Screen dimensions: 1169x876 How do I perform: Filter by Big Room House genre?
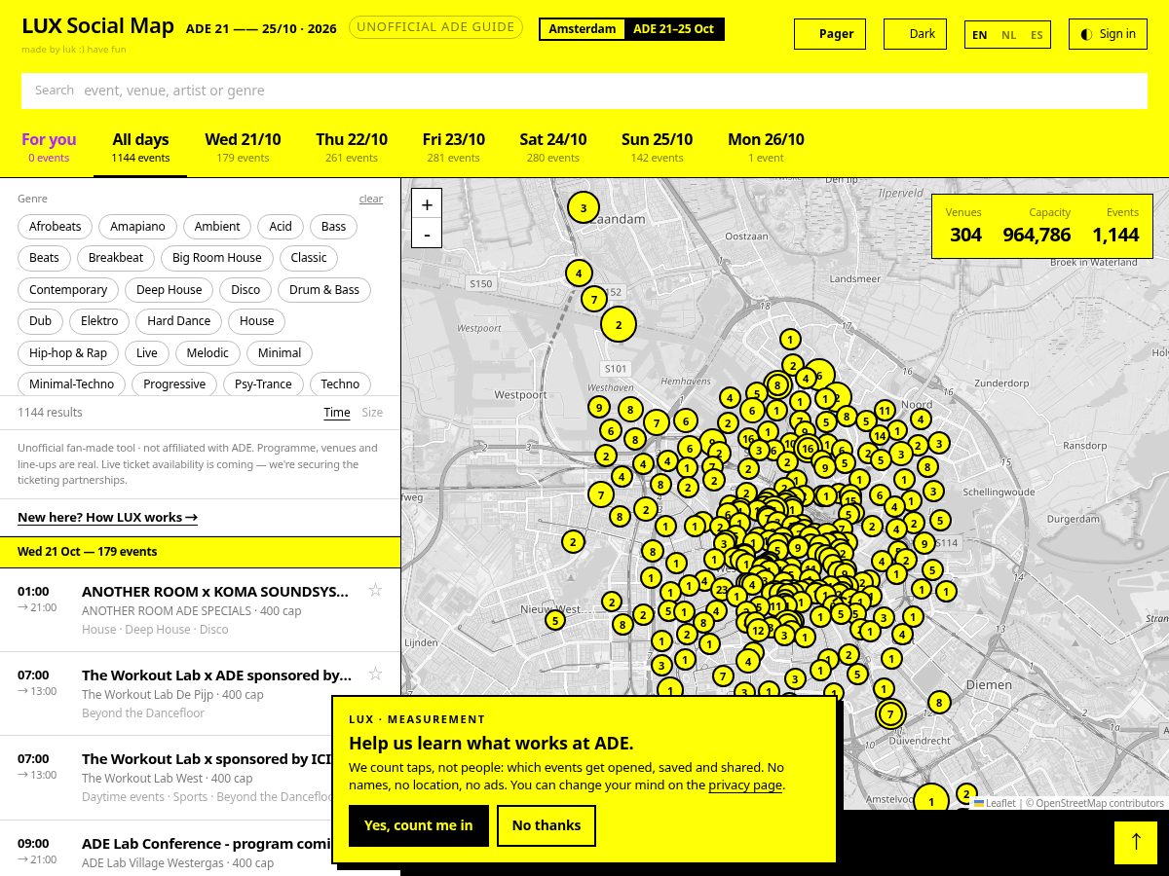(x=217, y=258)
